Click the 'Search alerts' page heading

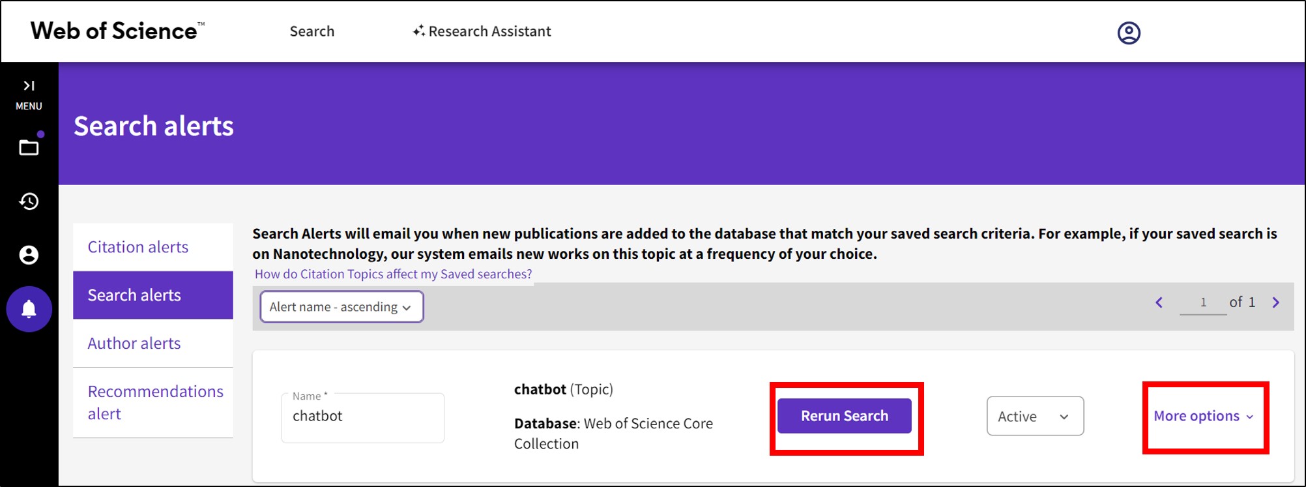pos(154,126)
